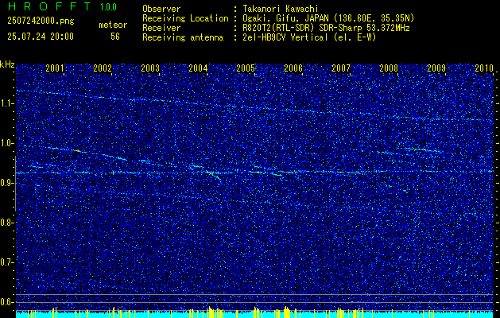Click the 2004 time axis label

click(198, 68)
